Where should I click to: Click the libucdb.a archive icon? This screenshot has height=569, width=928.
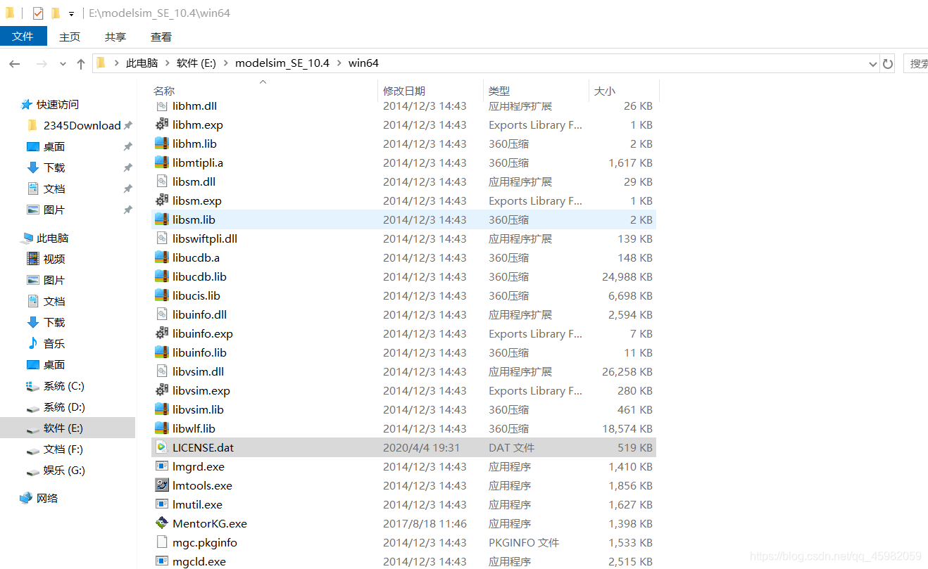pyautogui.click(x=162, y=257)
